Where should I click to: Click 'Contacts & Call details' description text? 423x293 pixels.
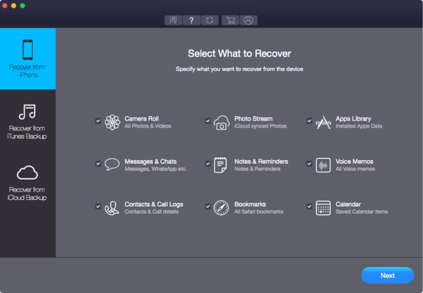(x=151, y=212)
